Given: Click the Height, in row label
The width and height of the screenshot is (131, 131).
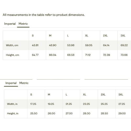Looking at the screenshot, I should click(13, 113).
